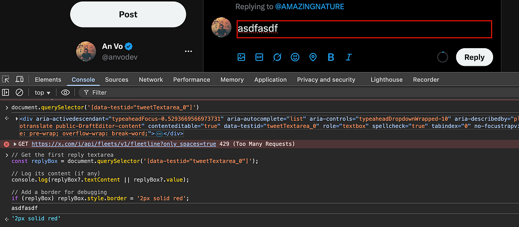Open the Elements tab
Screen dimensions: 519x227
click(x=48, y=80)
